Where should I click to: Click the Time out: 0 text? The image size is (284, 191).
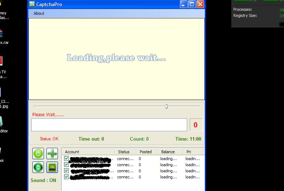click(x=91, y=139)
